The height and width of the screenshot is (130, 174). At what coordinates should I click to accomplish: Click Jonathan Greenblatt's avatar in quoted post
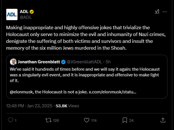[x=13, y=62]
